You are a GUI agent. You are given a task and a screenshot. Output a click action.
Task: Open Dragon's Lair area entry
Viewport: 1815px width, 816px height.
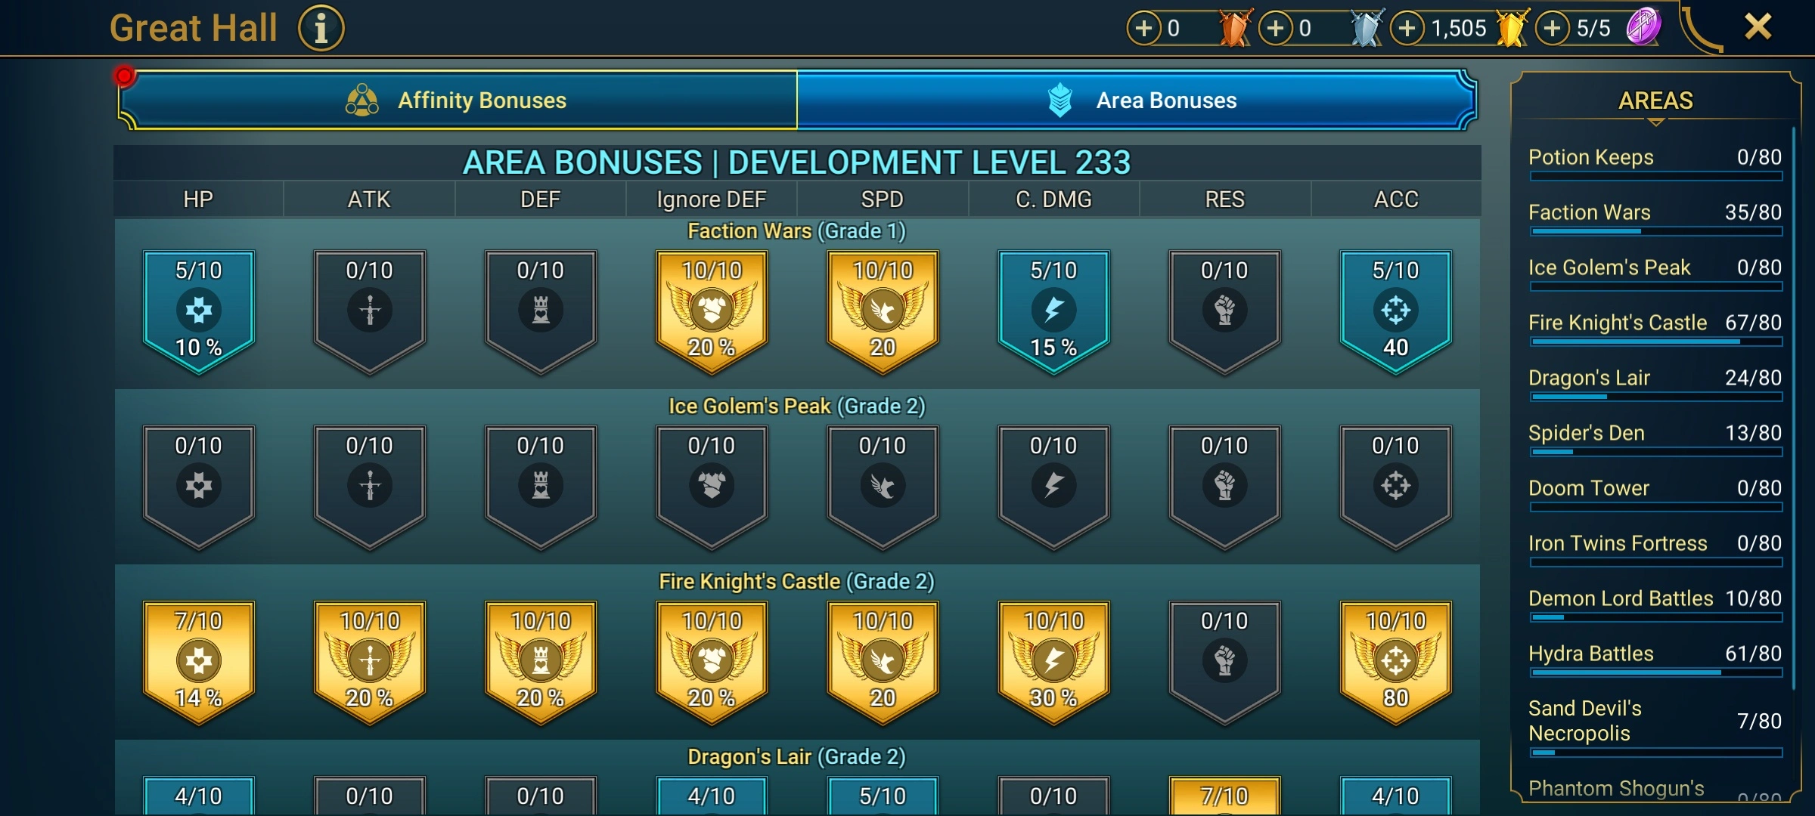click(1655, 384)
